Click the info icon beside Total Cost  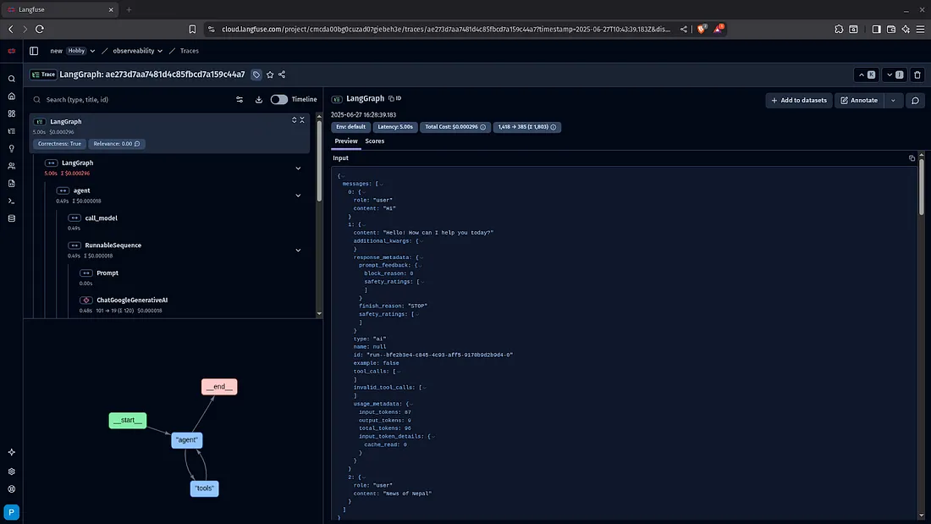point(482,127)
